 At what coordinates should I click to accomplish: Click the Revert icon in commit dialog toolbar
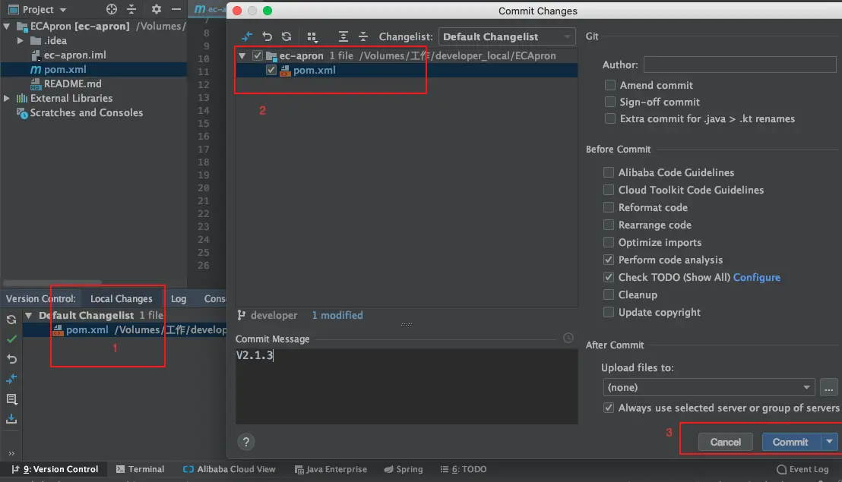click(267, 36)
